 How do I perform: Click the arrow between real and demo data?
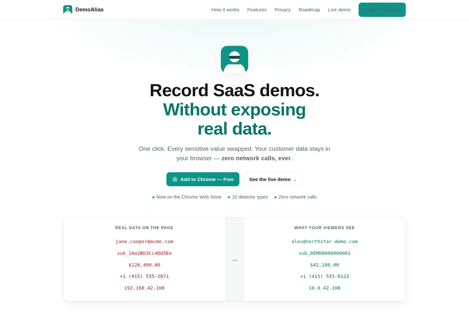234,260
